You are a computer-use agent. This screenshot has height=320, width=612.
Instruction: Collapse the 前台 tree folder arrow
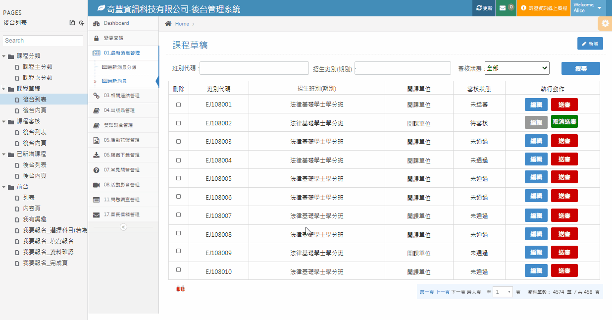[x=4, y=187]
